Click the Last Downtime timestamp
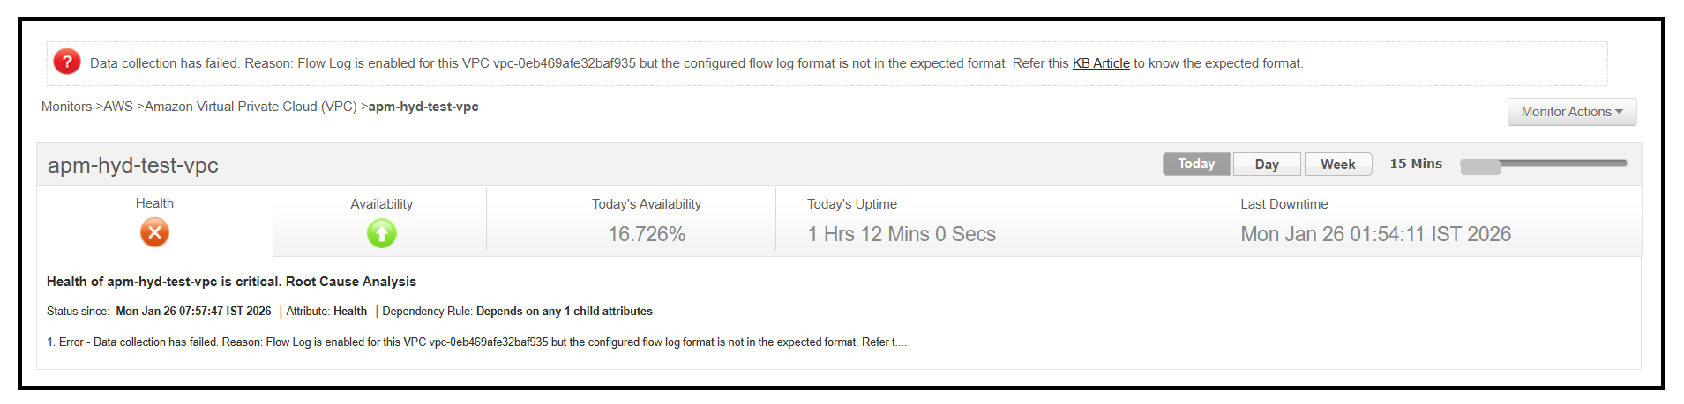1684x404 pixels. click(1375, 234)
